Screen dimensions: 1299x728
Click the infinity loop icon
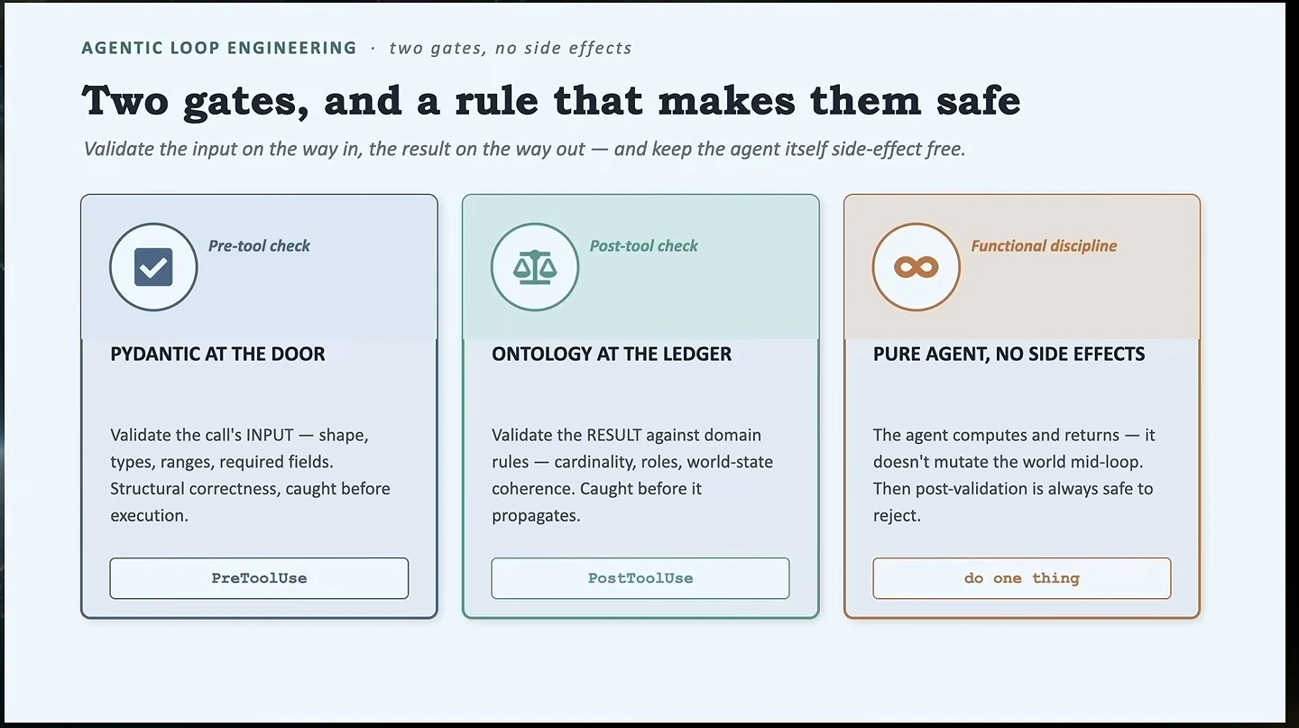click(917, 267)
